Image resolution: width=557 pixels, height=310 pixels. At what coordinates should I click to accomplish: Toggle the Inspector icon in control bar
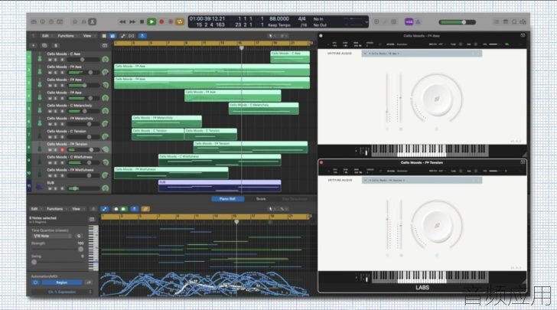click(x=43, y=21)
